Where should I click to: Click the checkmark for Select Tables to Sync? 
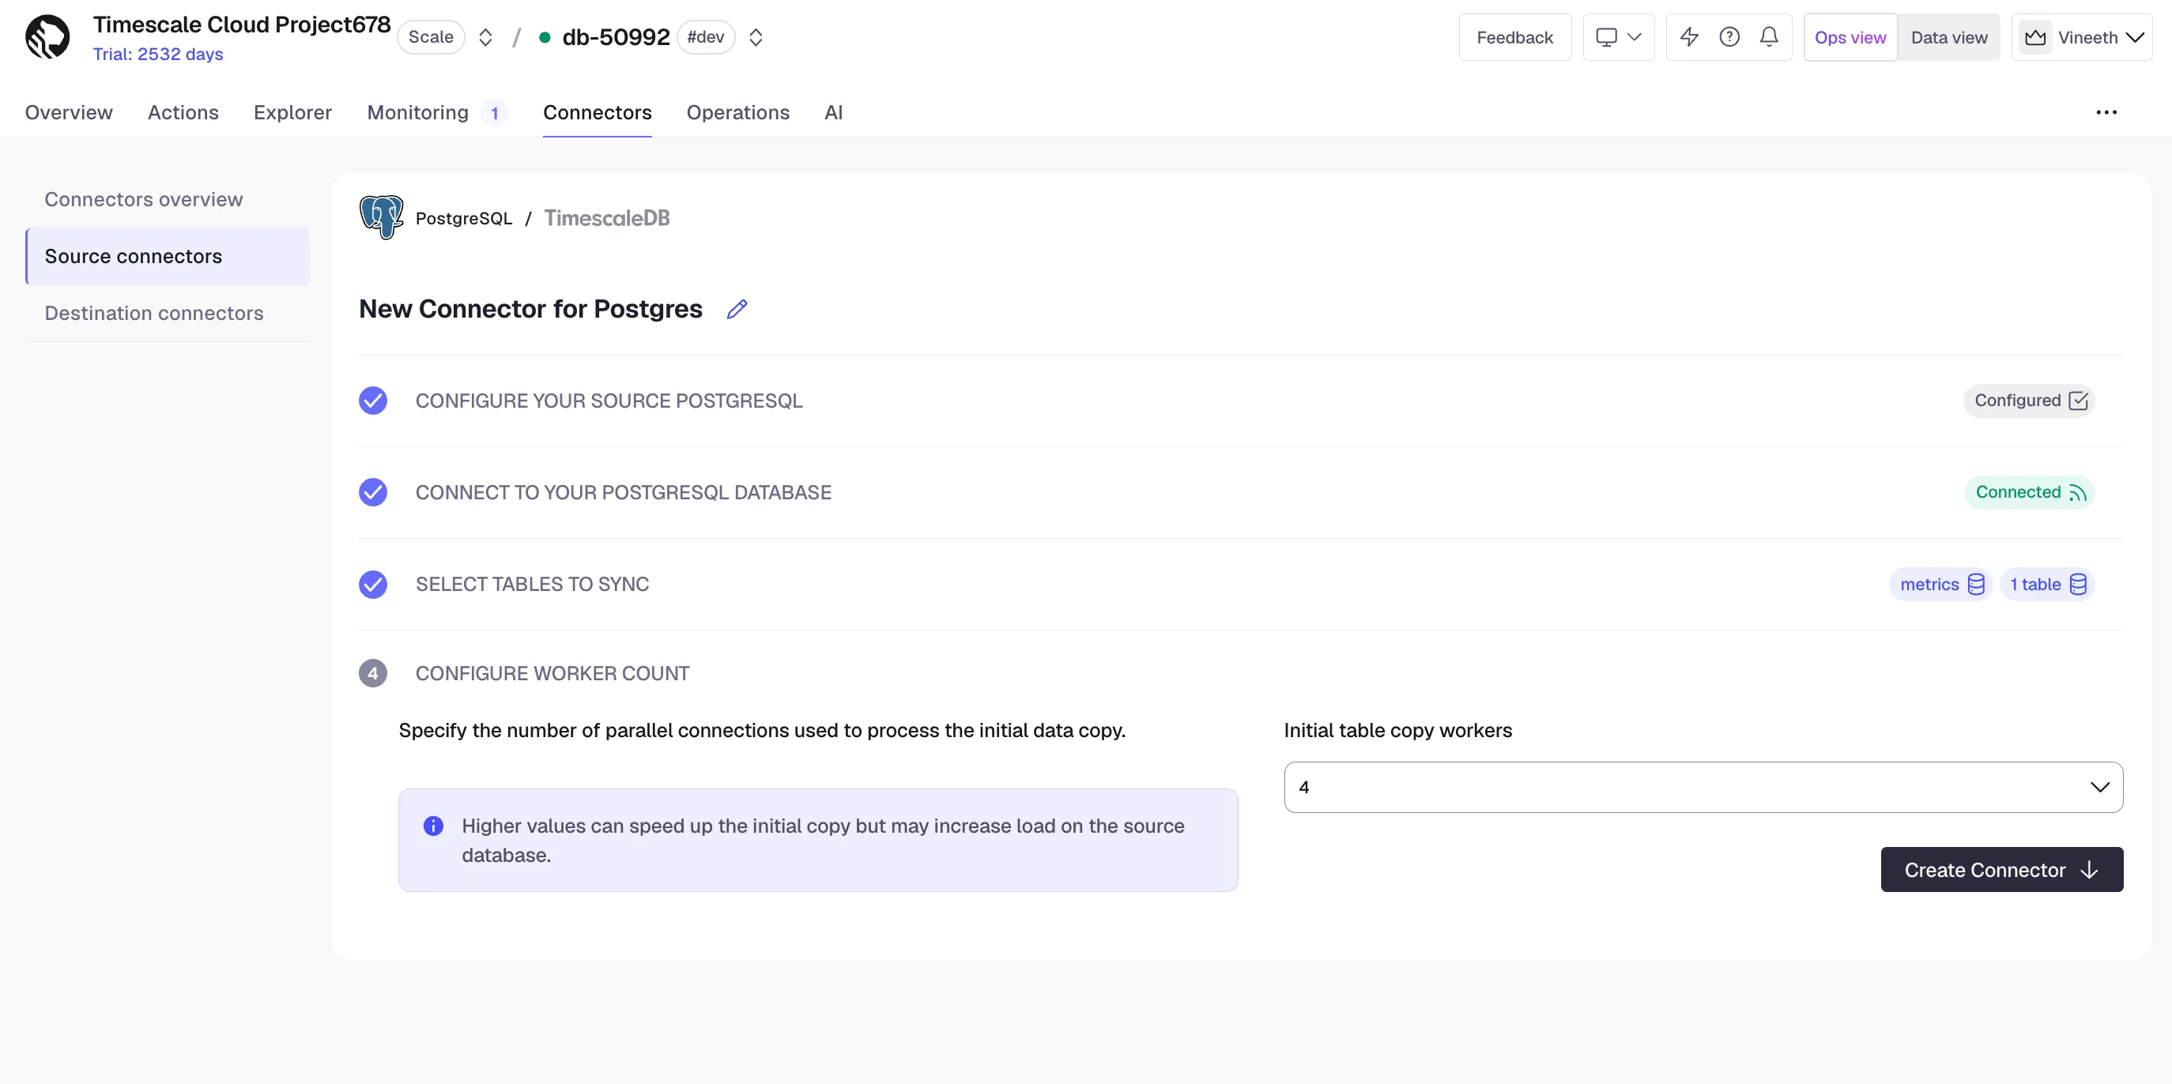[x=373, y=584]
